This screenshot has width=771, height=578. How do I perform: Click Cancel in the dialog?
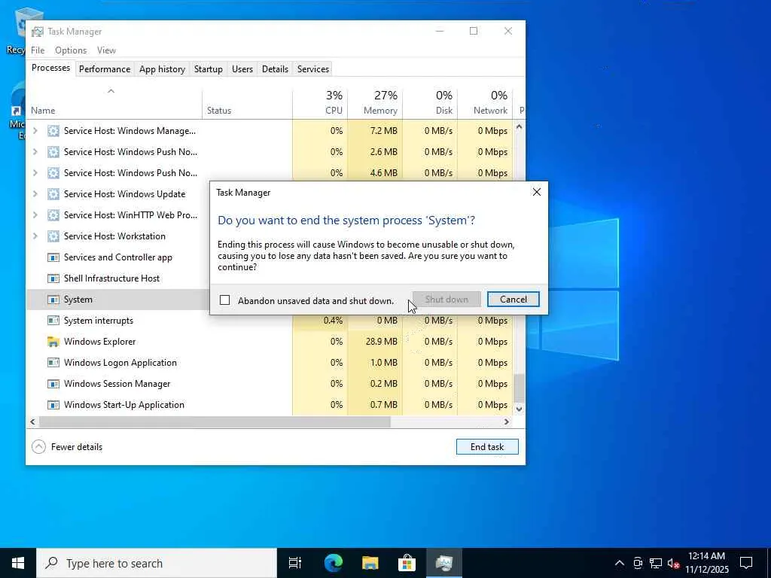pyautogui.click(x=513, y=300)
